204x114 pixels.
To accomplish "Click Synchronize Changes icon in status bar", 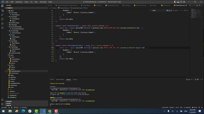I will 9,107.
